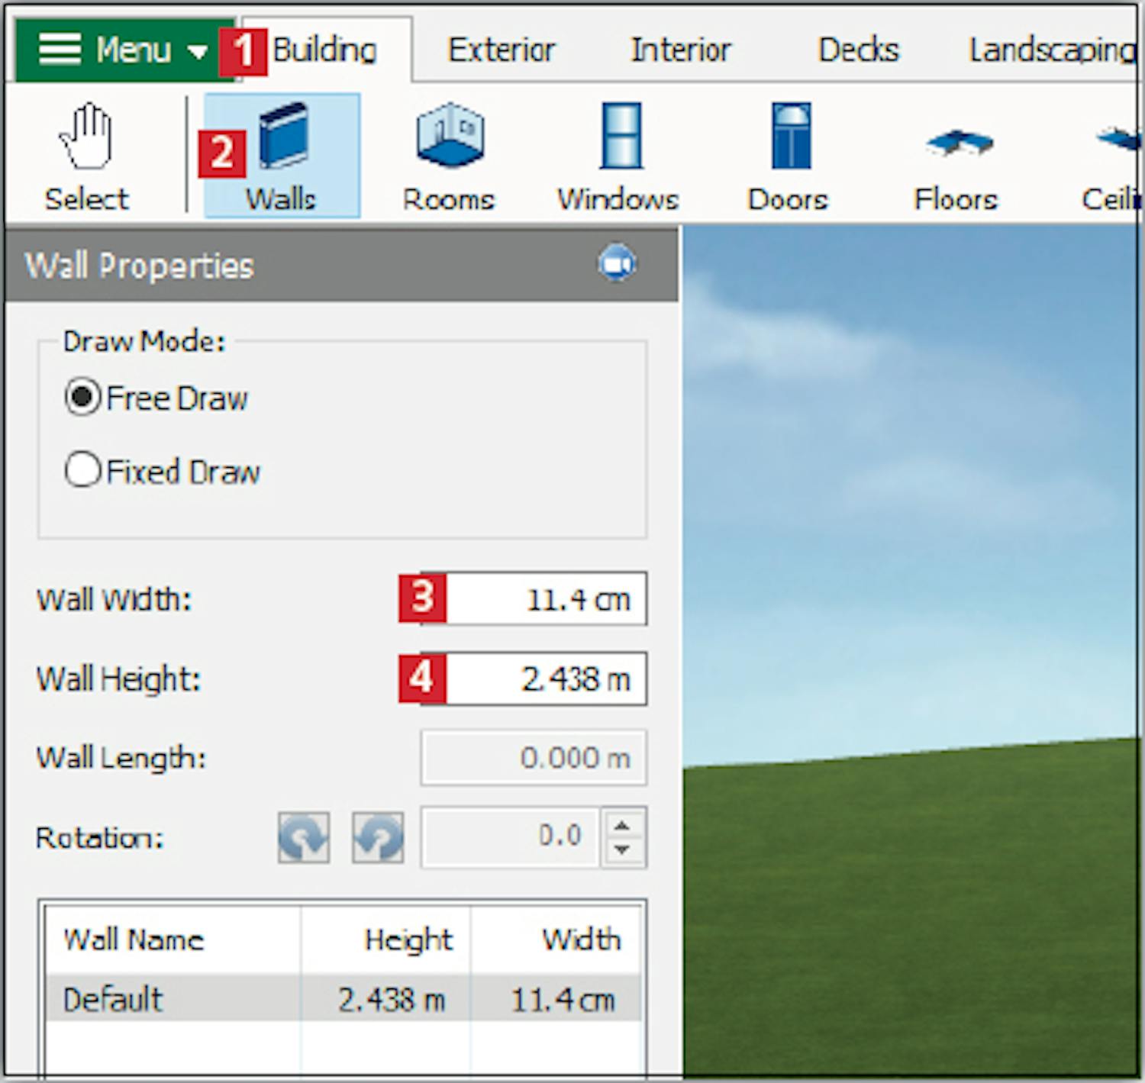Viewport: 1145px width, 1083px height.
Task: Select the Rooms tool icon
Action: pos(449,156)
